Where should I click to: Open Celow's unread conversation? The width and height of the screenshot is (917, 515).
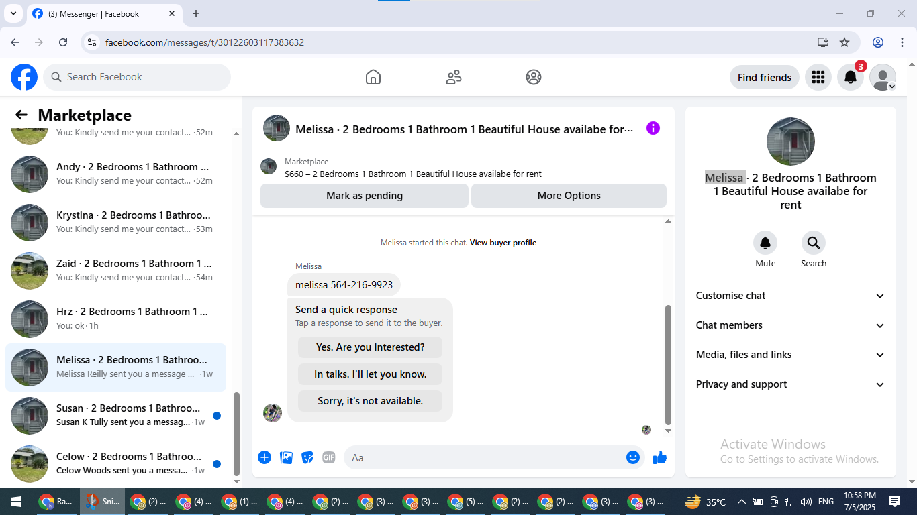(x=115, y=463)
